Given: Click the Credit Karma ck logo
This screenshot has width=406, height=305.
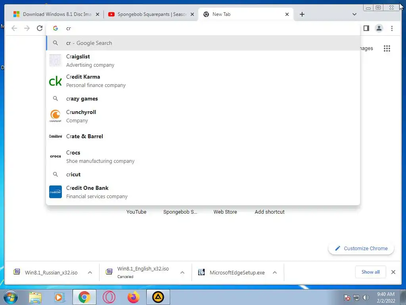Looking at the screenshot, I should point(56,81).
